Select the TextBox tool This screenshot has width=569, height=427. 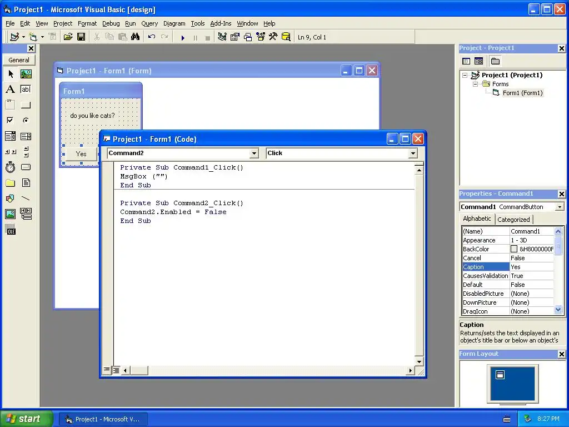pos(26,90)
